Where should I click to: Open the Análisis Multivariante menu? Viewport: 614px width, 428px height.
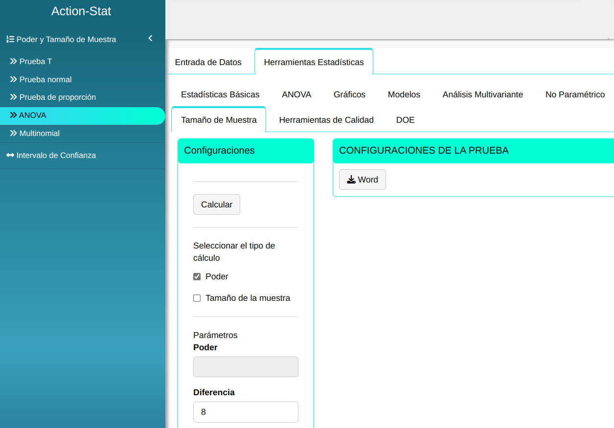pos(482,94)
